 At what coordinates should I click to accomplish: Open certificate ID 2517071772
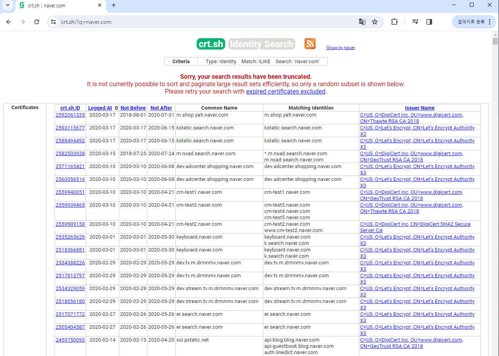click(x=70, y=314)
